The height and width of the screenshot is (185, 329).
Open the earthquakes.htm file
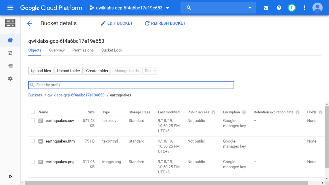(60, 141)
